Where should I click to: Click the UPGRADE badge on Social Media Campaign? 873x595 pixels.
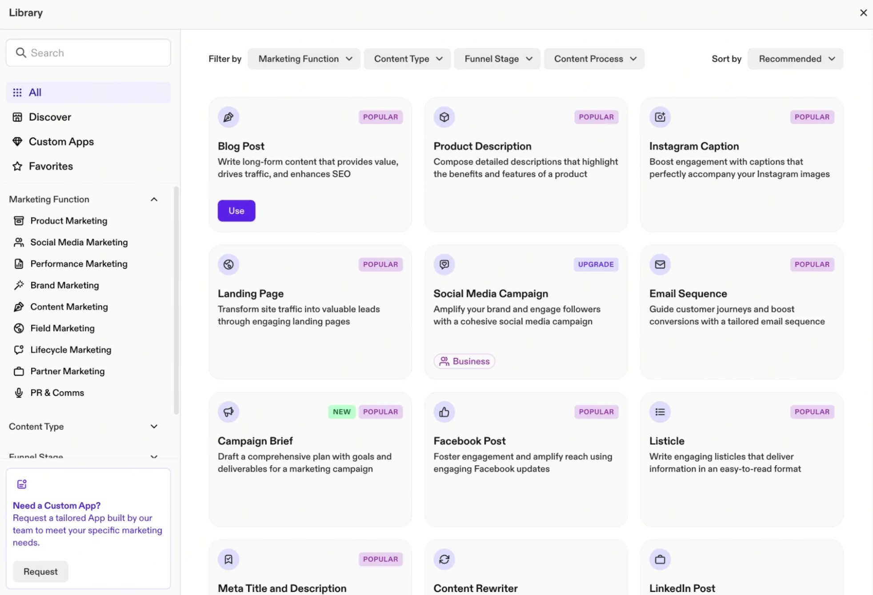pos(596,264)
